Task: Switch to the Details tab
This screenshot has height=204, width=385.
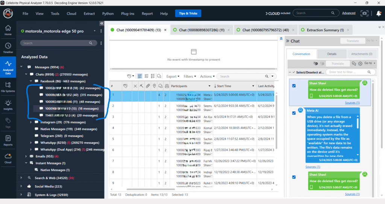Action: [332, 54]
